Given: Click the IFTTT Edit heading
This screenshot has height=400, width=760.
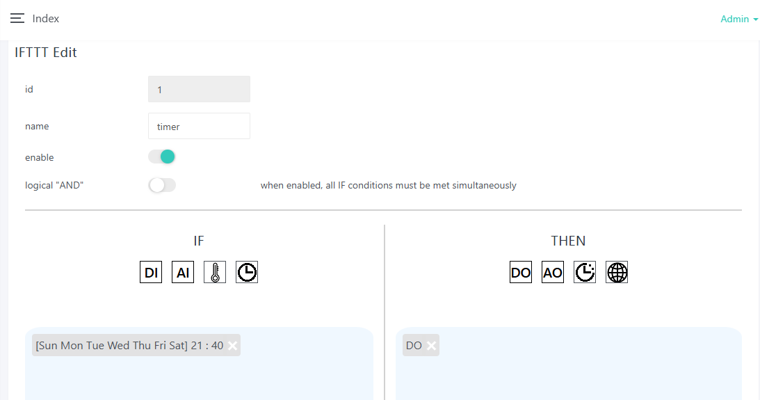Looking at the screenshot, I should 46,52.
